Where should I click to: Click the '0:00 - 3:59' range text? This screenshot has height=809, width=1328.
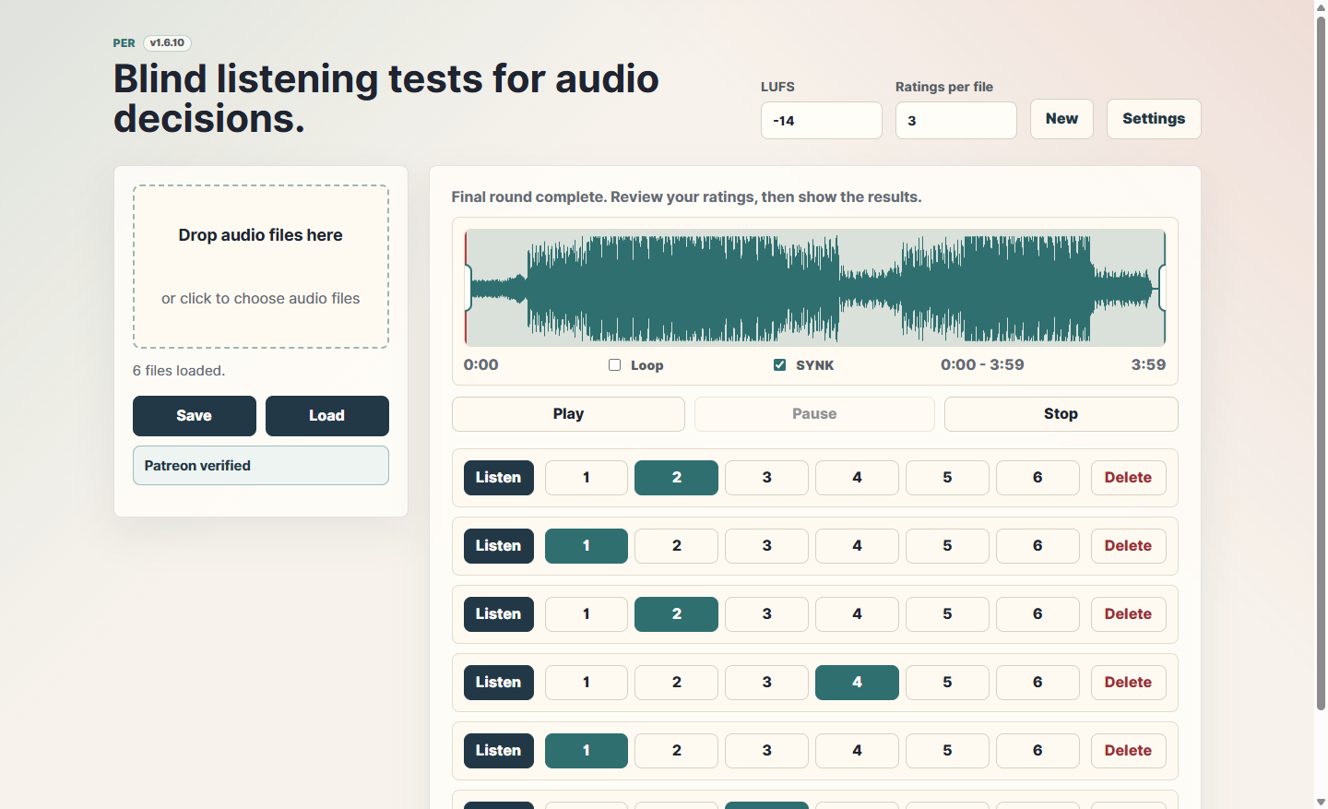pyautogui.click(x=982, y=365)
